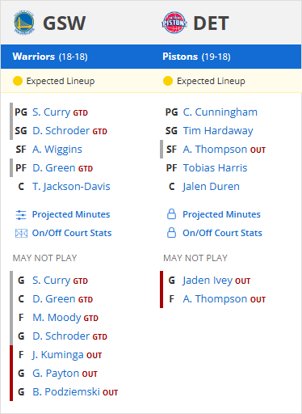Click the yellow Expected Lineup dot for Pistons
This screenshot has width=302, height=414.
[168, 81]
